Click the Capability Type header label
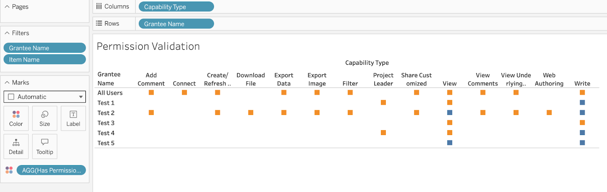 coord(367,63)
